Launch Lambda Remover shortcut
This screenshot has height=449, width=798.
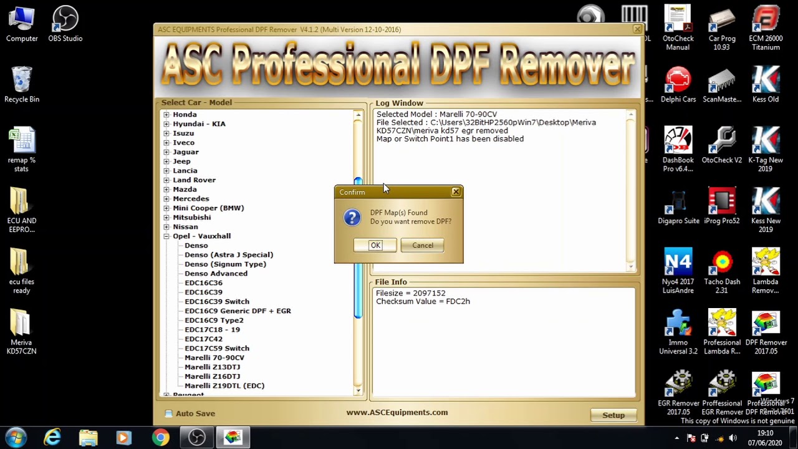click(766, 271)
